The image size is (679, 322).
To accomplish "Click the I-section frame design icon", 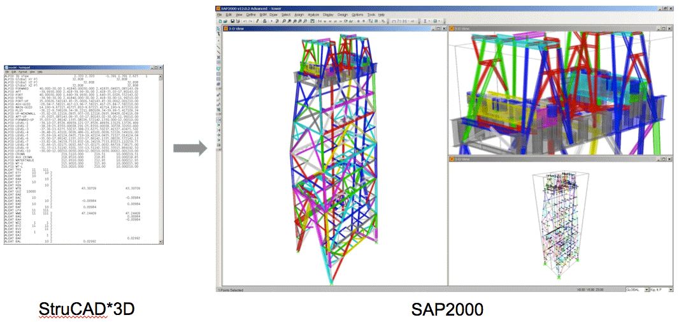I will 425,21.
